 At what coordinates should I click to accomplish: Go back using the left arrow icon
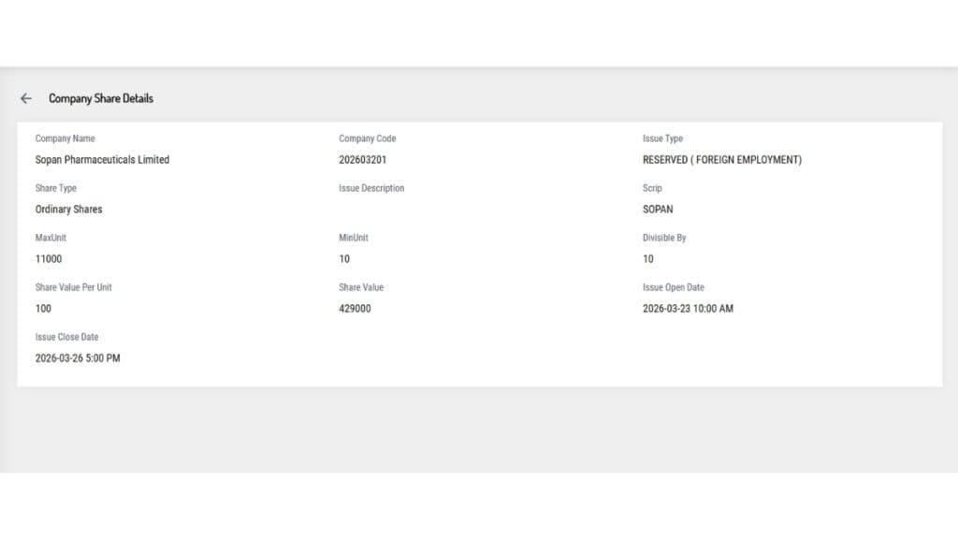26,98
